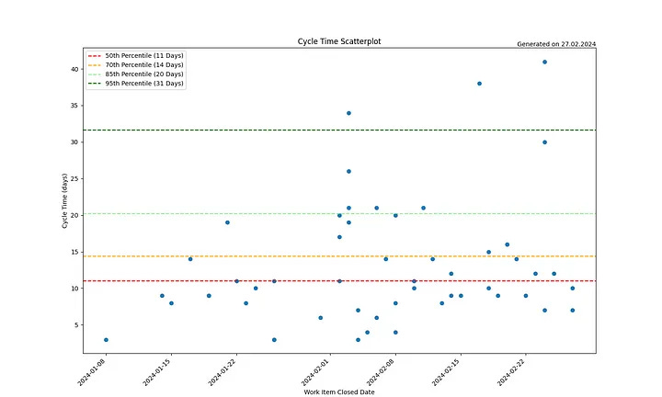Click the red dashed sample in the legend

pos(95,56)
